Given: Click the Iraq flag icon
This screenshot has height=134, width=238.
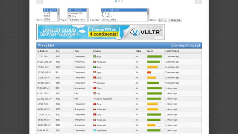Looking at the screenshot, I should (94, 93).
